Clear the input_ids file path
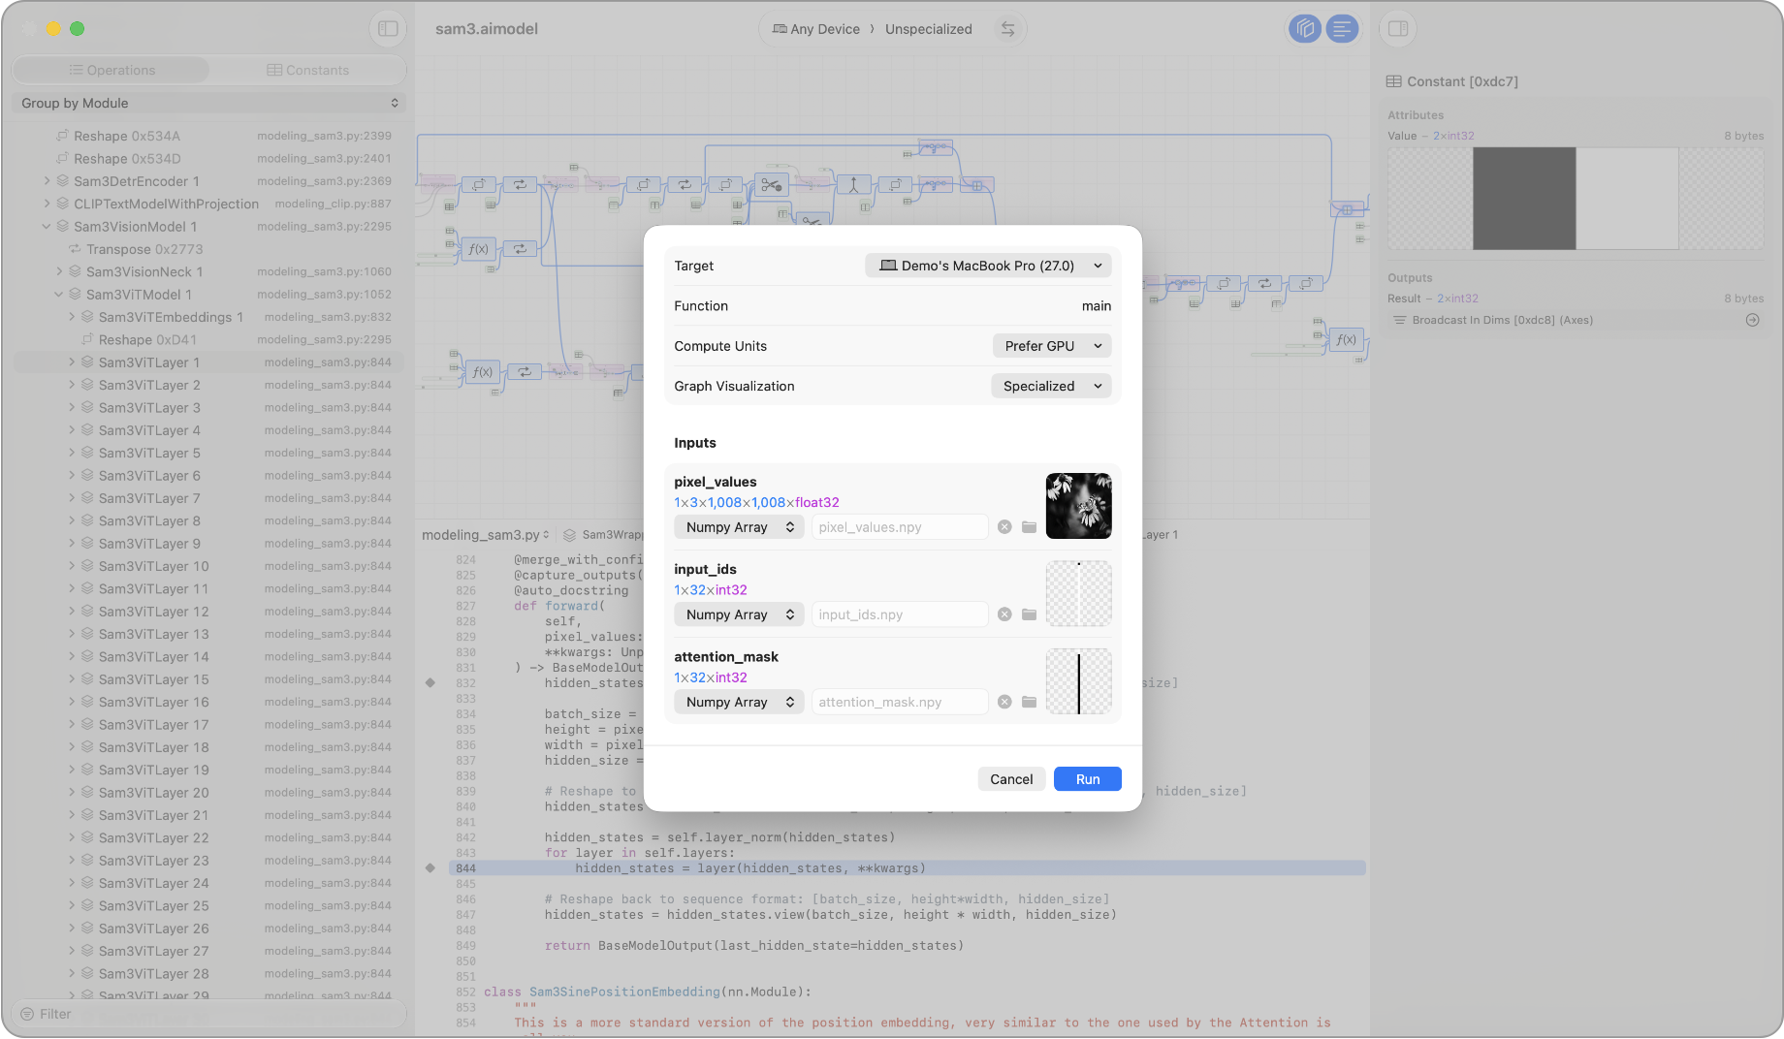The height and width of the screenshot is (1039, 1784). 1004,614
